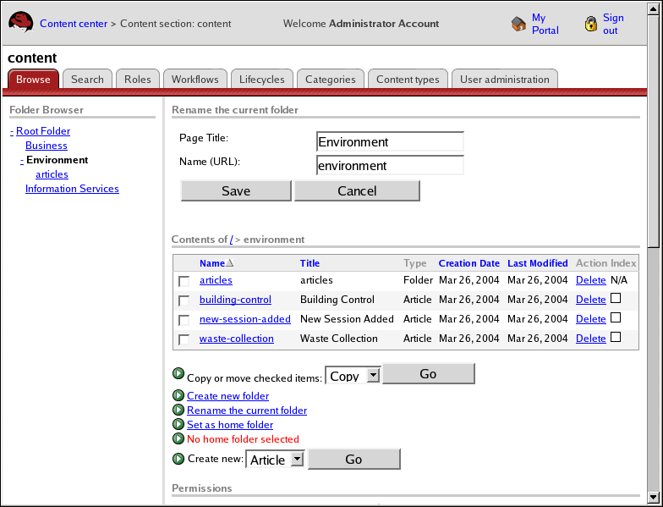Check the selection box for new-session-added row
Screen dimensions: 663x507
click(x=184, y=320)
